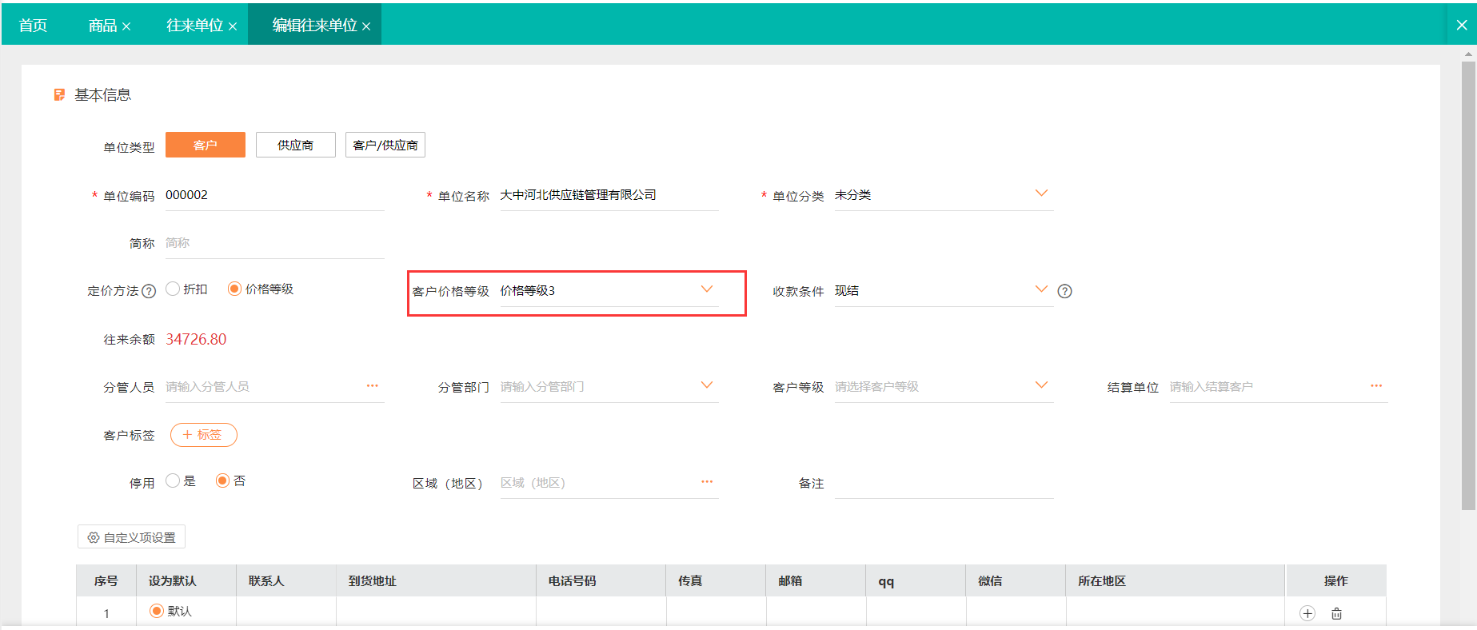Open the 结算单位 ellipsis picker

tap(1375, 386)
